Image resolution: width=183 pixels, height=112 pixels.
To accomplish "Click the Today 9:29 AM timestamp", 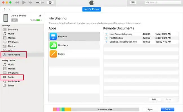I will coord(163,34).
